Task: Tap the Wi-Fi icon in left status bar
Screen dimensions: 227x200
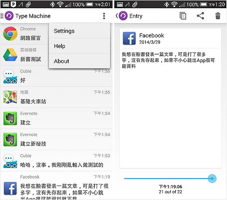Action: 60,5
